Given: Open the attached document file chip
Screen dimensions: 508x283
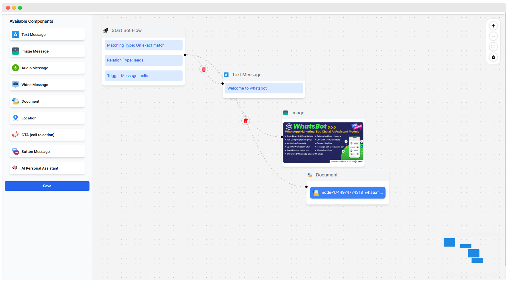Looking at the screenshot, I should pyautogui.click(x=348, y=193).
